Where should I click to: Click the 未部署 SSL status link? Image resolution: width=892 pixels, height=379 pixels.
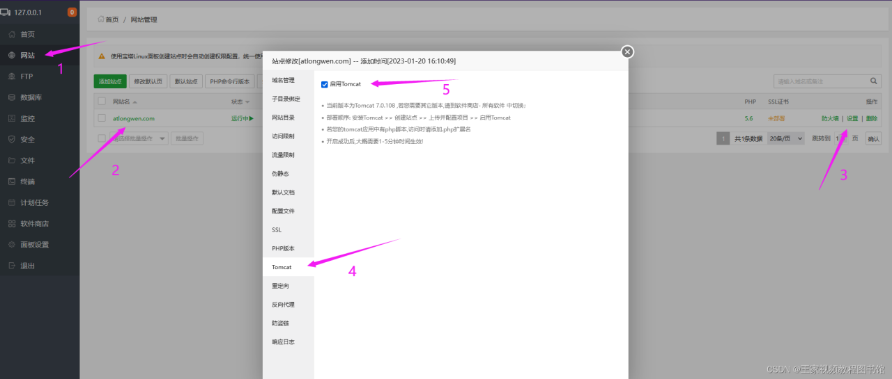point(776,118)
